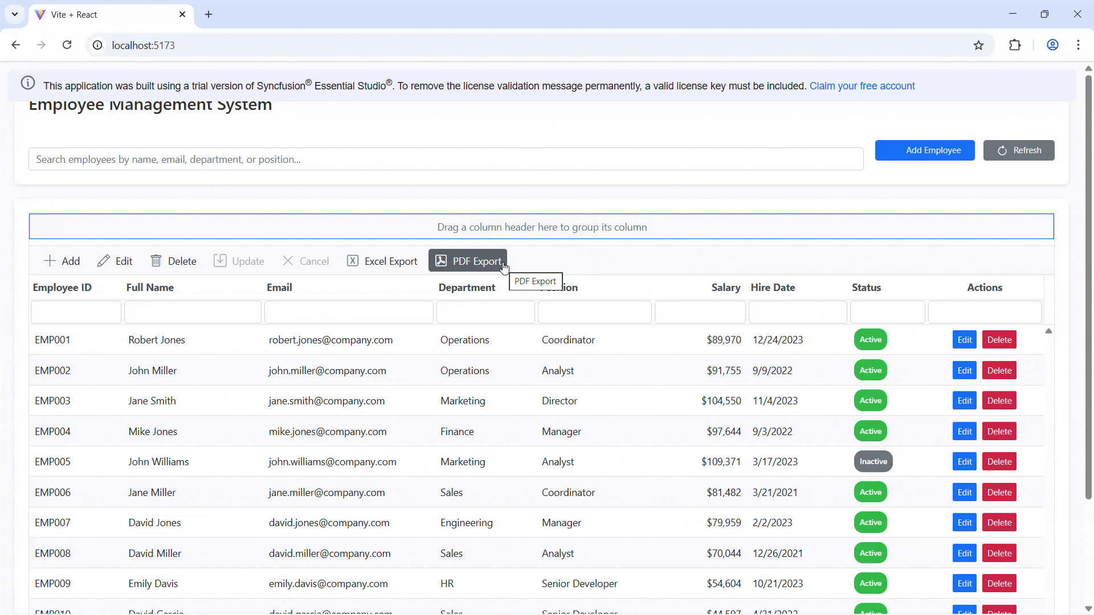
Task: Click the Cancel X icon in the toolbar
Action: click(x=288, y=261)
